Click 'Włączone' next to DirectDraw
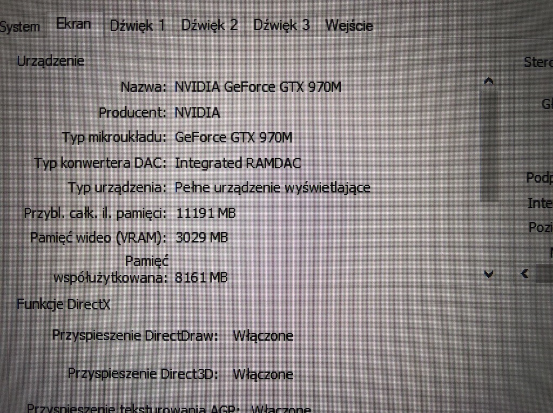Image resolution: width=553 pixels, height=413 pixels. pyautogui.click(x=263, y=336)
